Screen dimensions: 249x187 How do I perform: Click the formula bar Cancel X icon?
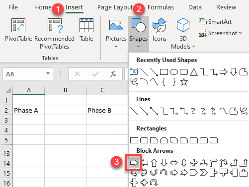click(x=78, y=74)
